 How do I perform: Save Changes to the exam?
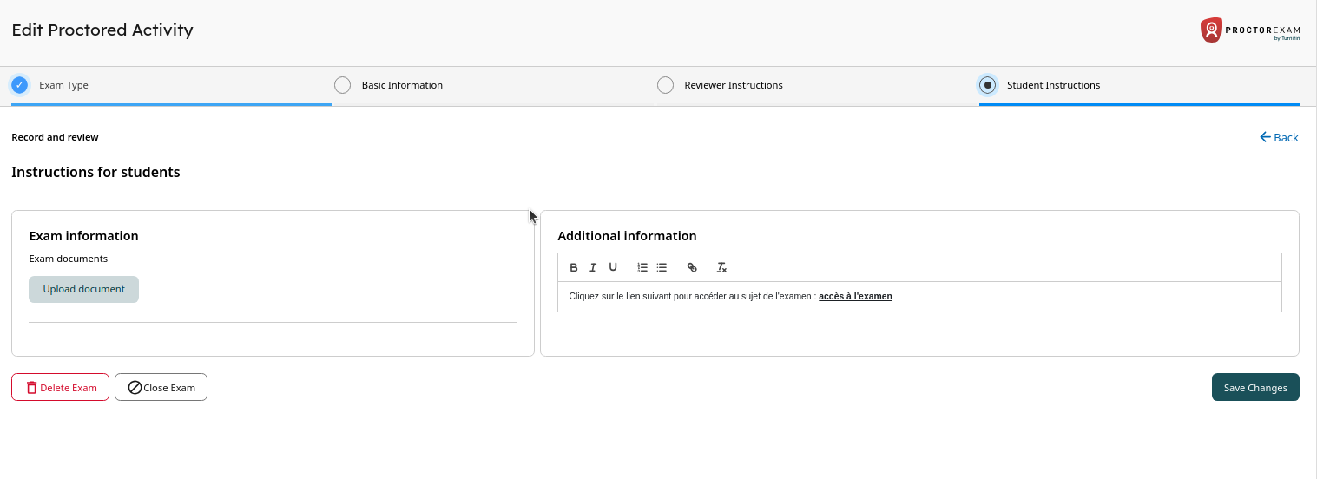(x=1254, y=387)
